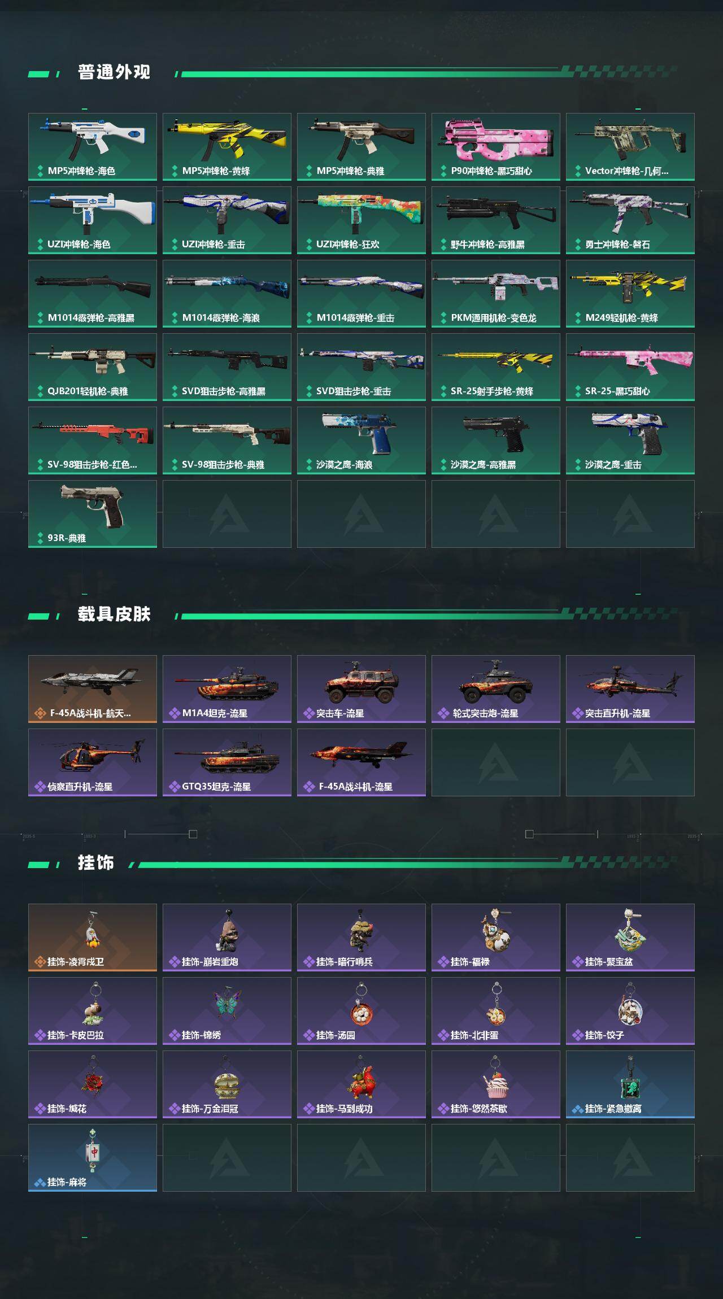The image size is (723, 1299).
Task: Select the 沙漠之鹰-海浪 pistol skin
Action: point(361,441)
